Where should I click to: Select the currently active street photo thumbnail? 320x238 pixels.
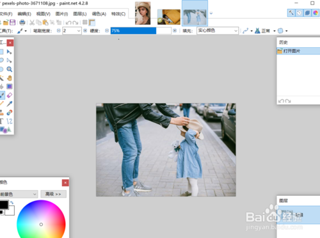195,13
